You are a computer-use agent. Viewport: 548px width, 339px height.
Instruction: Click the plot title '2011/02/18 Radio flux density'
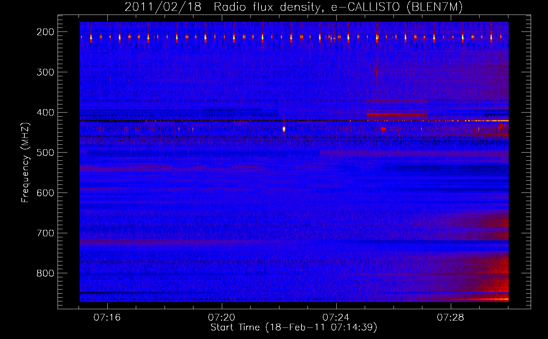pos(294,7)
